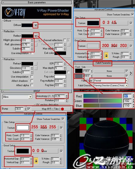Click the dark Tiles Setup texture swatch at top
The width and height of the screenshot is (135, 169).
pyautogui.click(x=93, y=23)
